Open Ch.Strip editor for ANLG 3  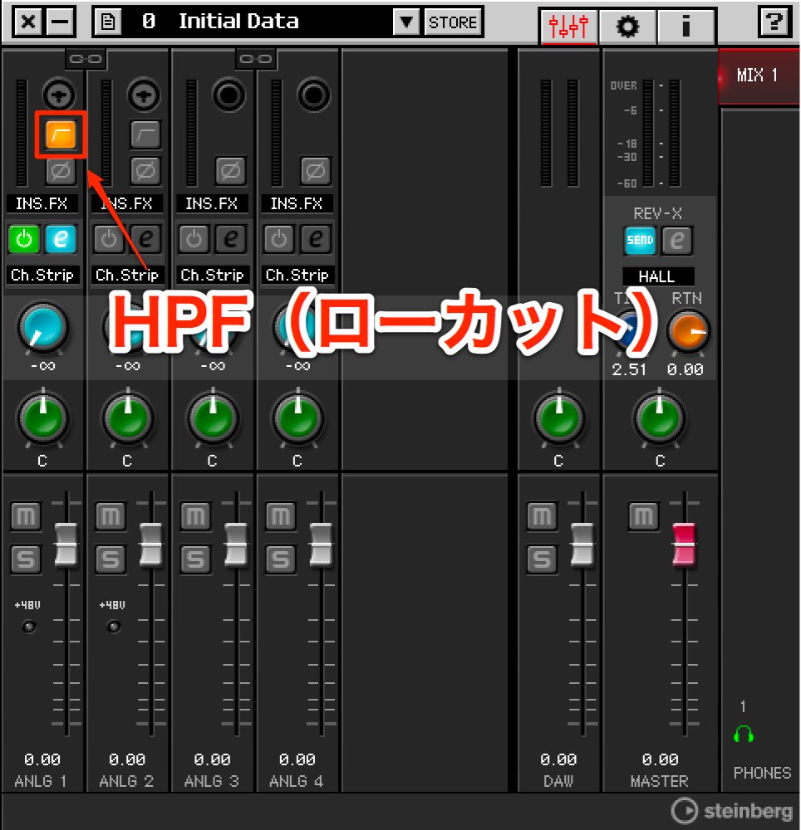[230, 239]
